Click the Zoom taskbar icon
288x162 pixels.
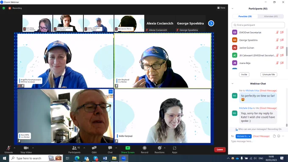click(124, 158)
